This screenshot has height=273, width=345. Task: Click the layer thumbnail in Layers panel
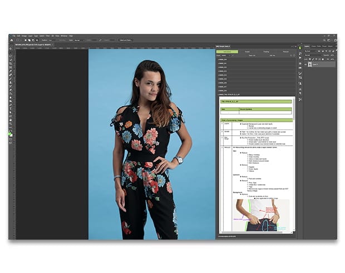(x=310, y=64)
